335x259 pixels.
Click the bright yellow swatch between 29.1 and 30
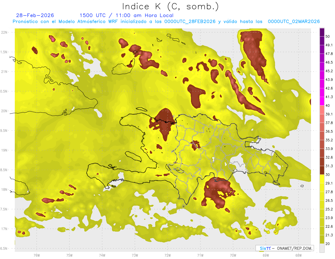point(322,179)
